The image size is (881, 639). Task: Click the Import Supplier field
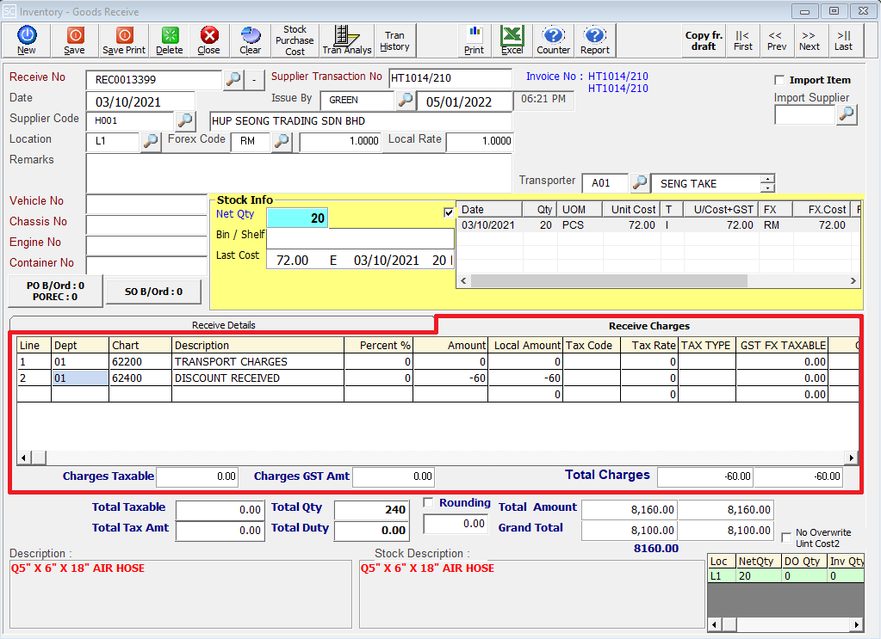tap(805, 115)
